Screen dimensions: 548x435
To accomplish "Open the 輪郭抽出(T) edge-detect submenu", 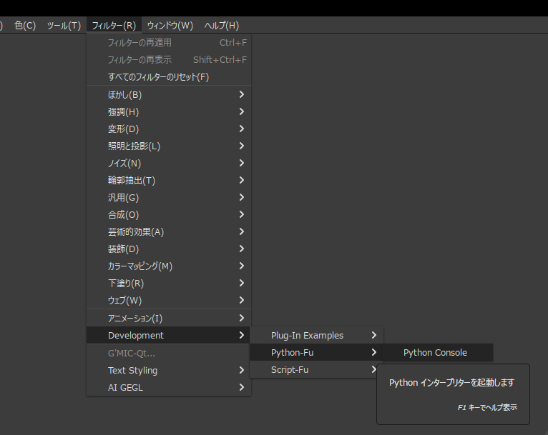I will click(x=168, y=180).
